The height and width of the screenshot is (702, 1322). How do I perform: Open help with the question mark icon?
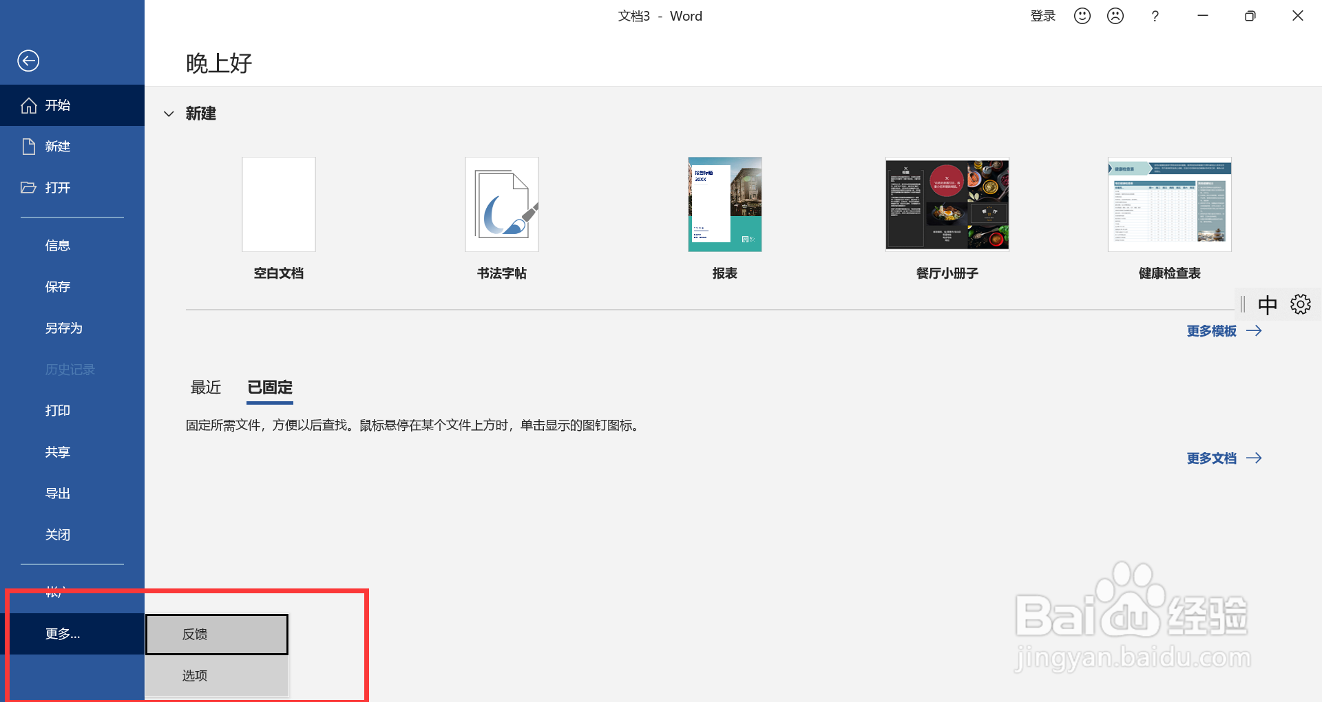(1155, 16)
